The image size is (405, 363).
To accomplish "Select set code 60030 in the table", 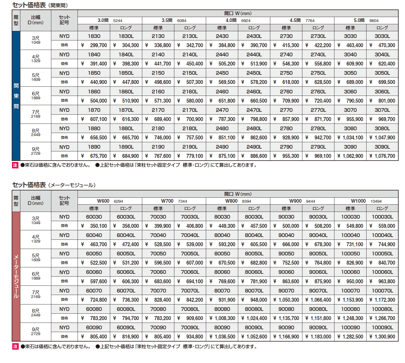I will click(x=94, y=217).
